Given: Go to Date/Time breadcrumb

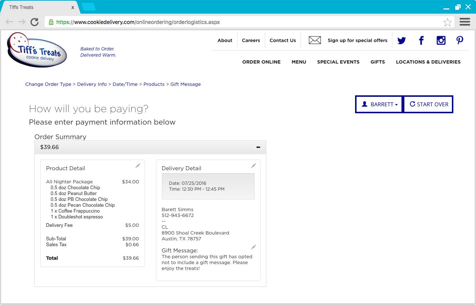Looking at the screenshot, I should pos(125,84).
